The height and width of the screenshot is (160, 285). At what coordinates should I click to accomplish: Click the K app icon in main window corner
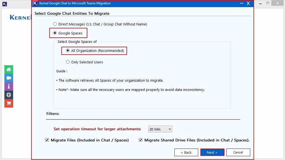[5, 4]
